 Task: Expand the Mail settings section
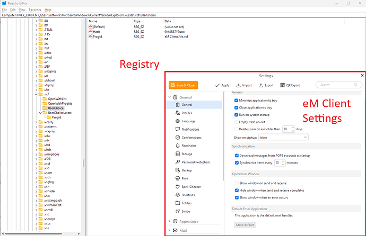click(169, 230)
